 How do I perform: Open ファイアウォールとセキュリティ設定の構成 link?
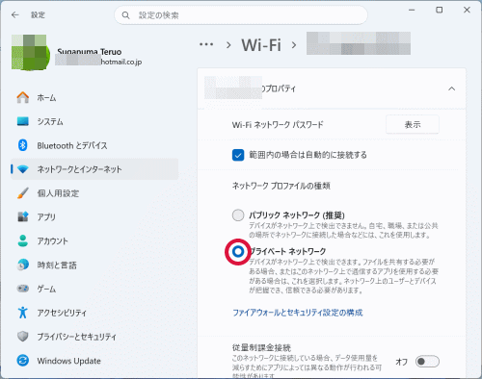(x=298, y=313)
